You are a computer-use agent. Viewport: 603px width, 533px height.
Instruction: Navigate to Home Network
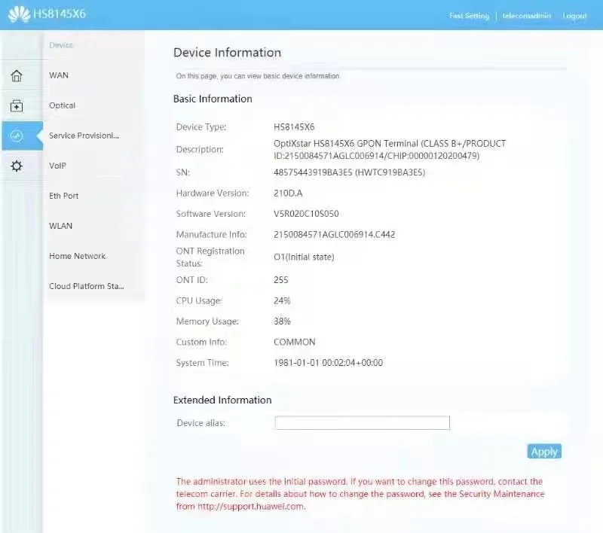[77, 256]
